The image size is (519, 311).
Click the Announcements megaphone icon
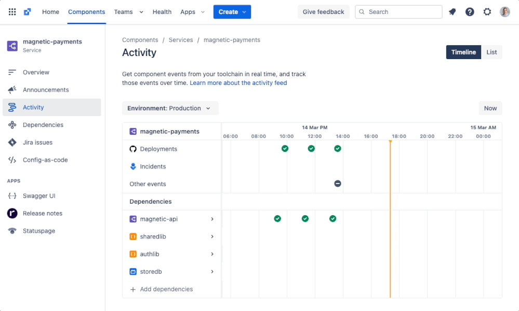(x=12, y=90)
